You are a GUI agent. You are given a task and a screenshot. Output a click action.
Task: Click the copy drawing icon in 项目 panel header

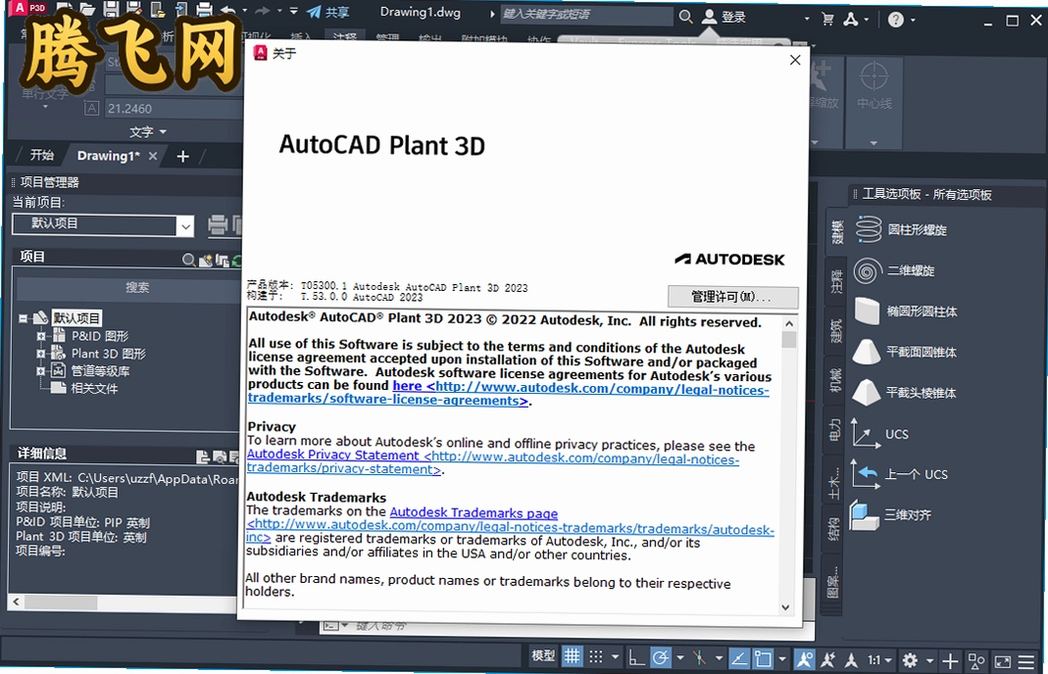pos(222,260)
